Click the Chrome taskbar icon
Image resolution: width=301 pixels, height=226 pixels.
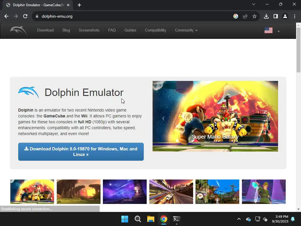pyautogui.click(x=163, y=219)
